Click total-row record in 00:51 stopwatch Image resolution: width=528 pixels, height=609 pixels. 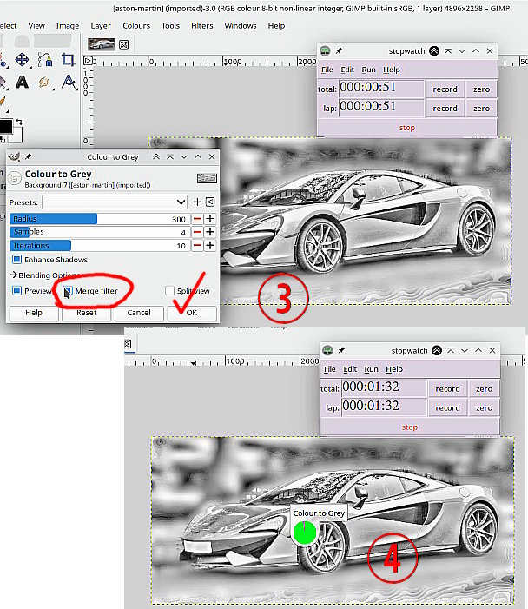pyautogui.click(x=445, y=89)
